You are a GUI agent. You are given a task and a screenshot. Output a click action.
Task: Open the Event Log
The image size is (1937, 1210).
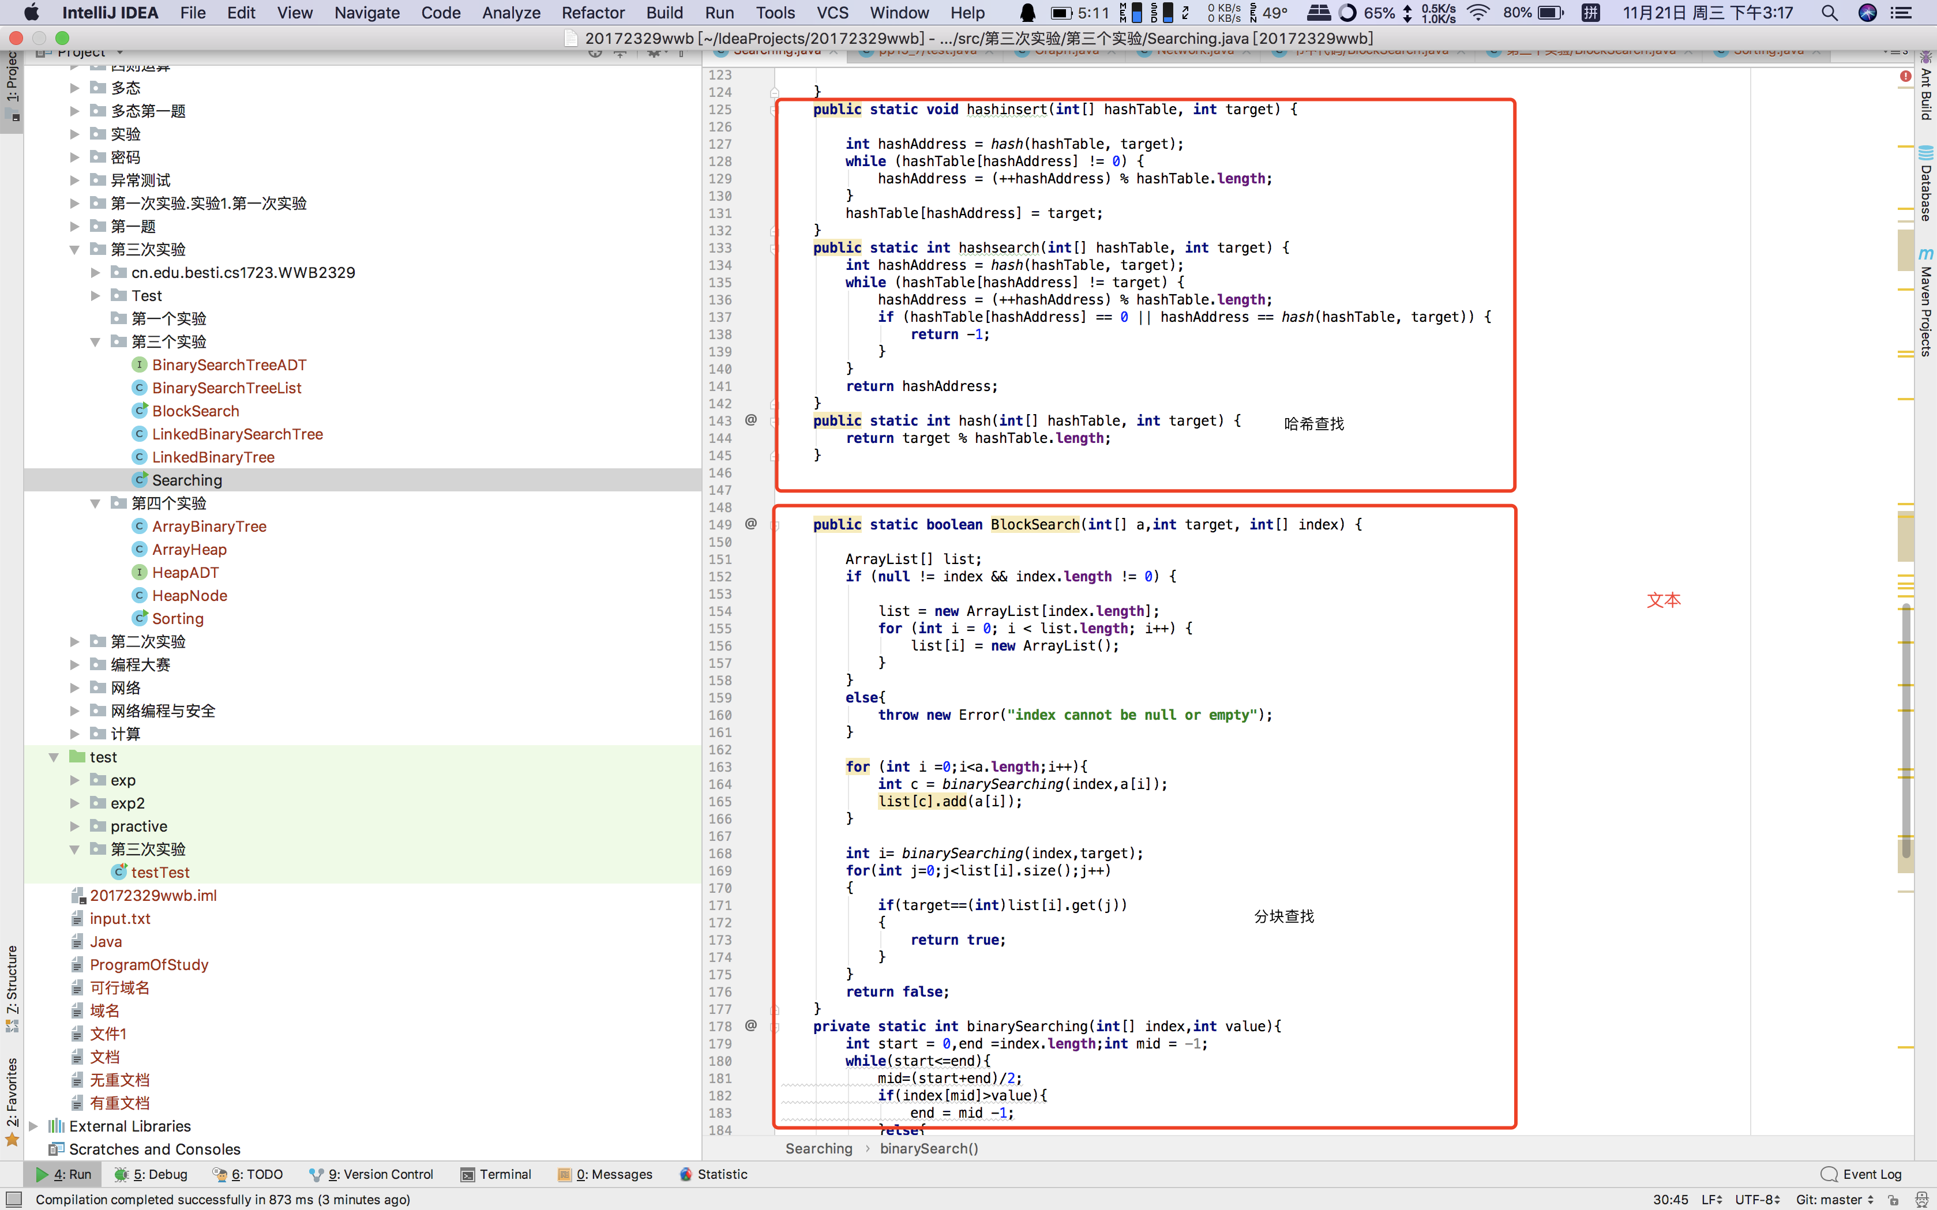[1860, 1174]
